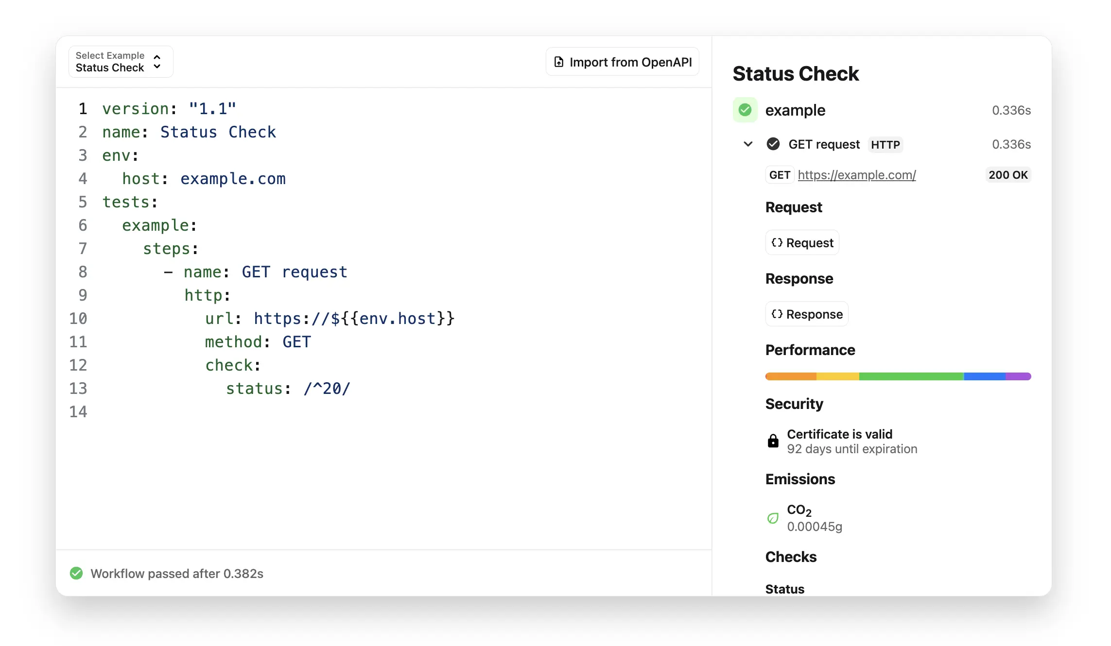
Task: Click Import from OpenAPI button
Action: 622,62
